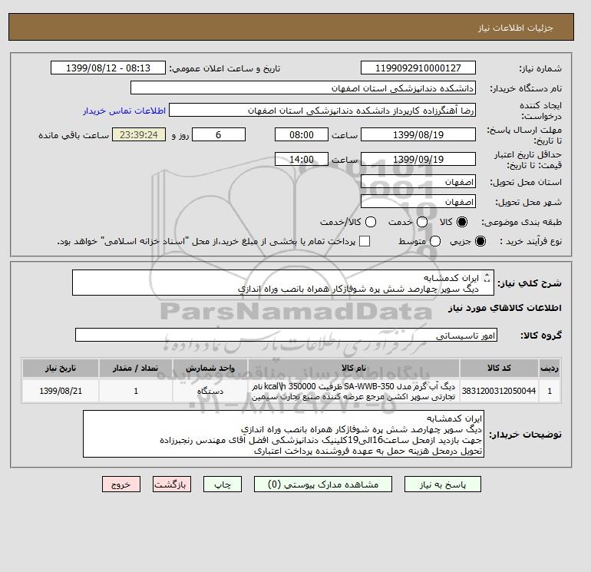Click the unit cell دستگاه
The height and width of the screenshot is (572, 591).
[x=210, y=391]
